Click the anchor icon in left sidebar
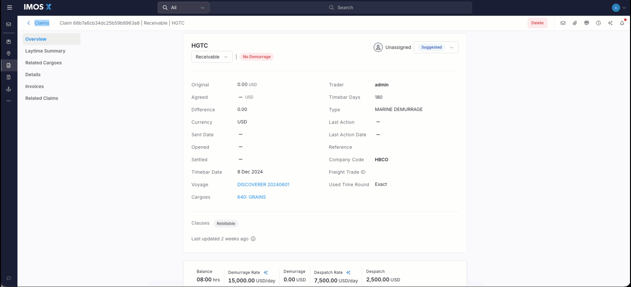Screen dimensions: 631x287 (x=9, y=89)
